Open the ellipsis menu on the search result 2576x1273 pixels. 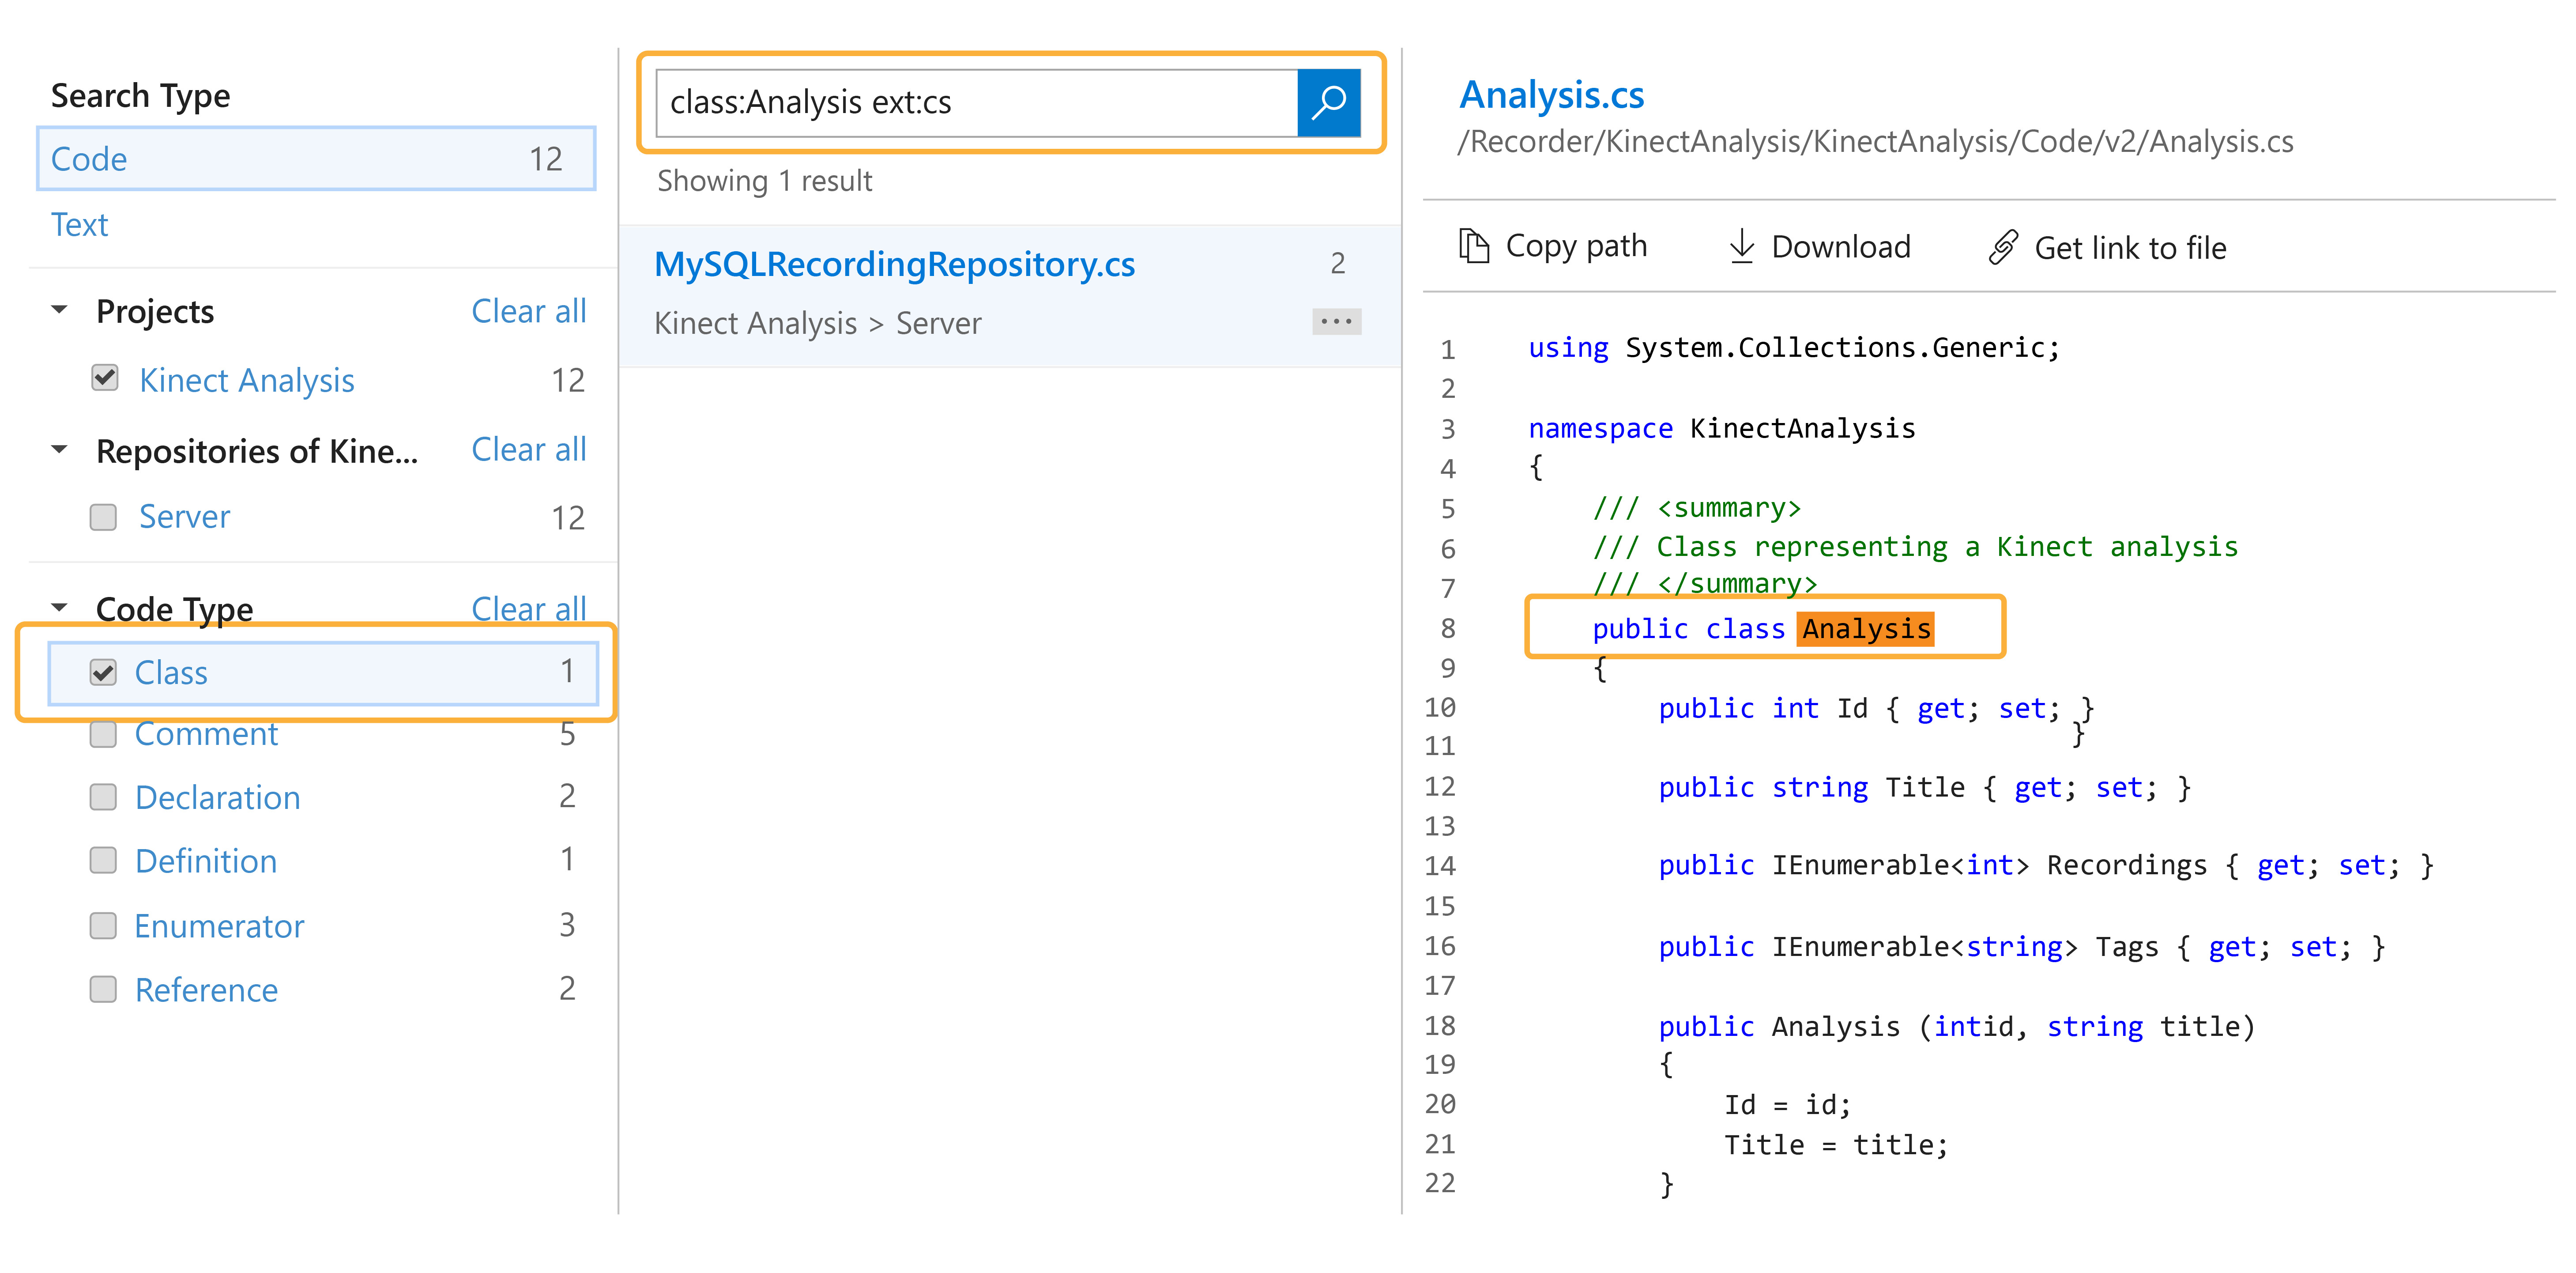point(1336,322)
